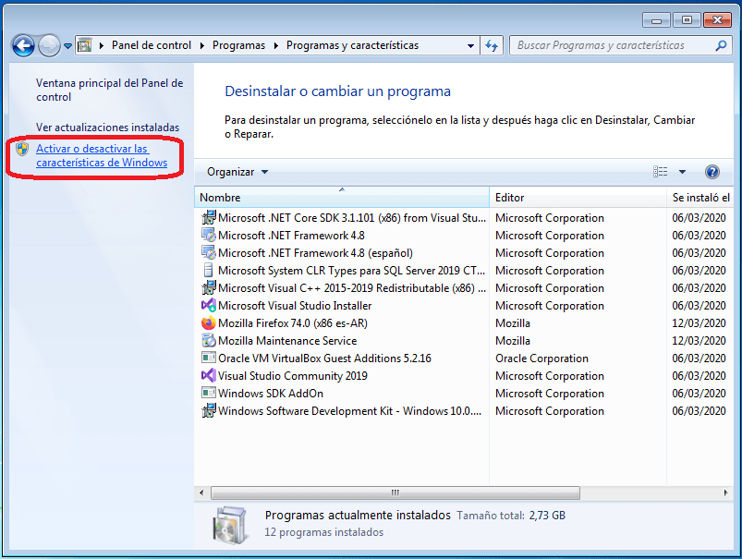
Task: Sort the list by Nombre column header
Action: click(x=340, y=198)
